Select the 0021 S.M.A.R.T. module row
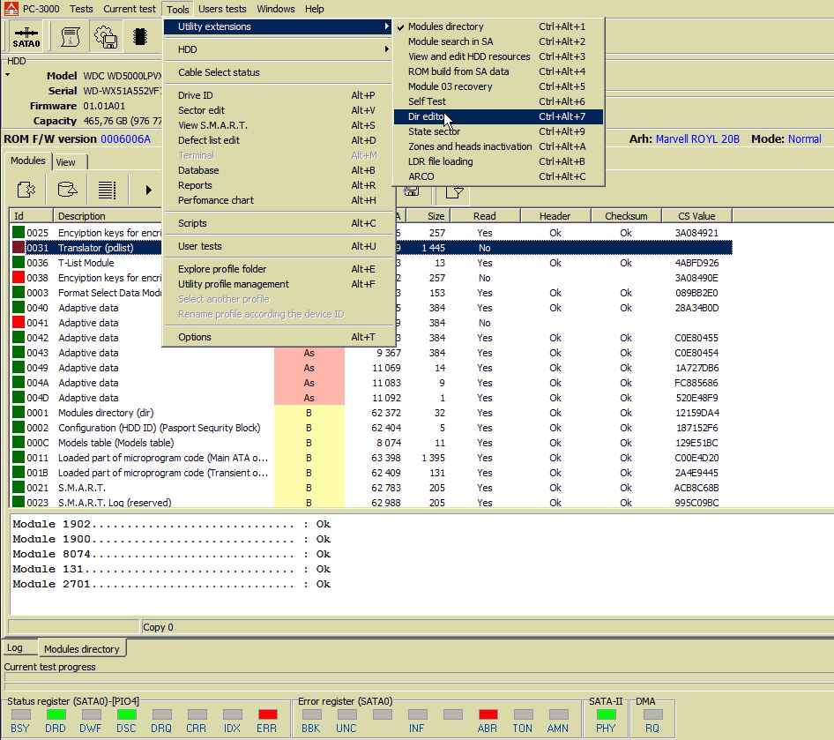This screenshot has width=834, height=740. [x=371, y=487]
